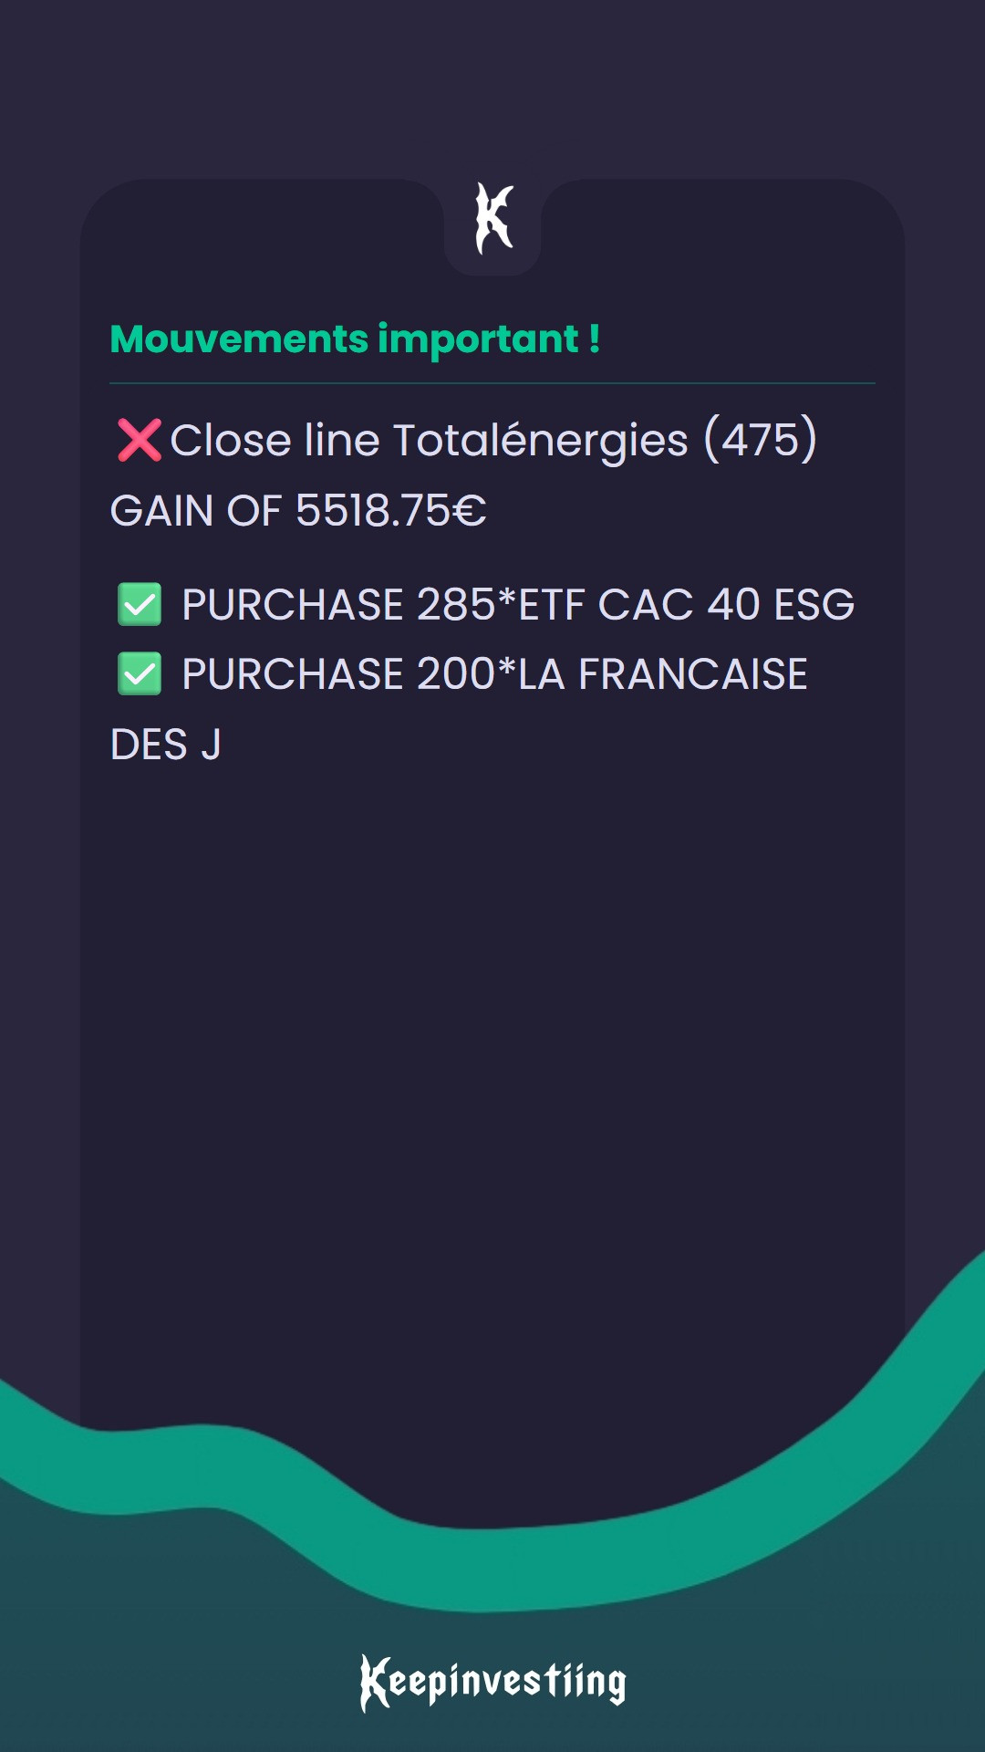
Task: Click the exclamation mark in the heading
Action: pyautogui.click(x=594, y=339)
